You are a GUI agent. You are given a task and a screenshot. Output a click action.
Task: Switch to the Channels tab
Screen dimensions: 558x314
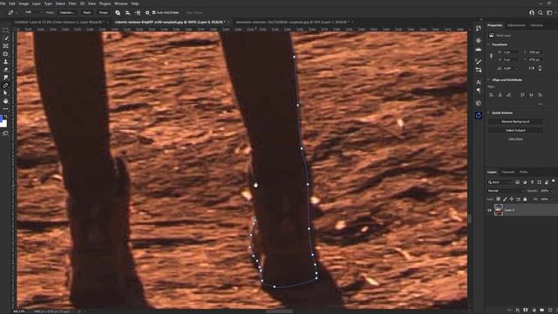coord(507,172)
